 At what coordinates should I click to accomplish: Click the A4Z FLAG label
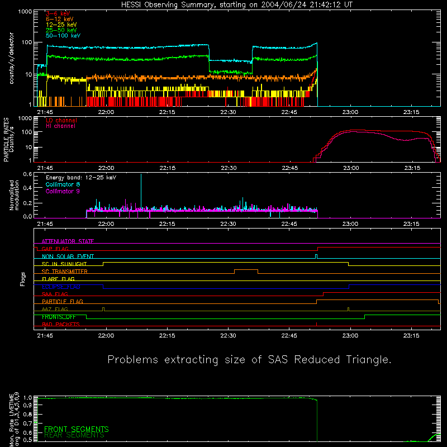55,309
